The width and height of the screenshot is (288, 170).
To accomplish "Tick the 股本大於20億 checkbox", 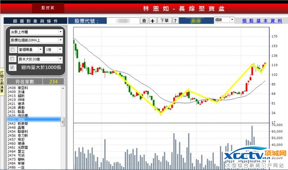I will tap(13, 59).
